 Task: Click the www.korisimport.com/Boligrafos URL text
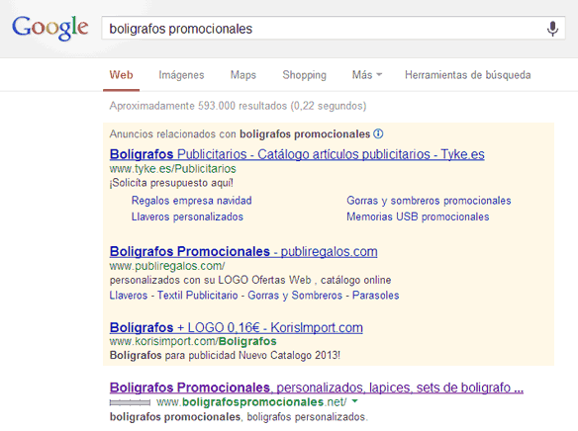(193, 342)
